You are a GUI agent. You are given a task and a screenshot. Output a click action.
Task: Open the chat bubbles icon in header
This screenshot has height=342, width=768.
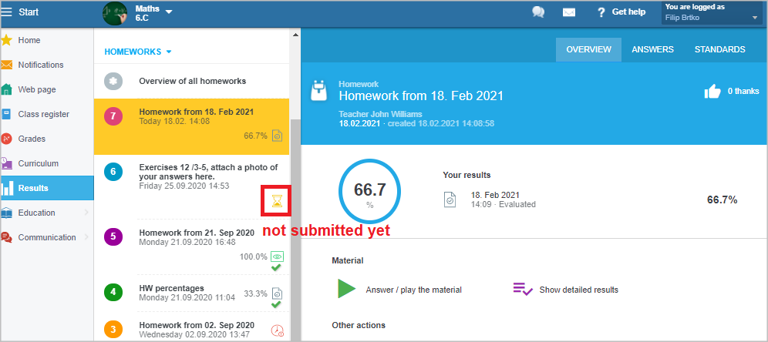538,12
